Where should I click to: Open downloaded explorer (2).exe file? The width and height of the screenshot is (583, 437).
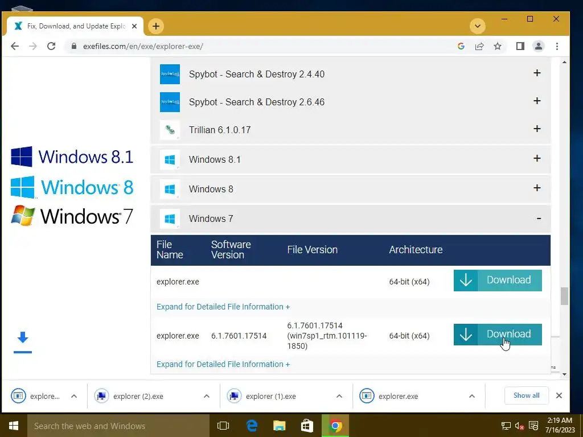coord(138,396)
